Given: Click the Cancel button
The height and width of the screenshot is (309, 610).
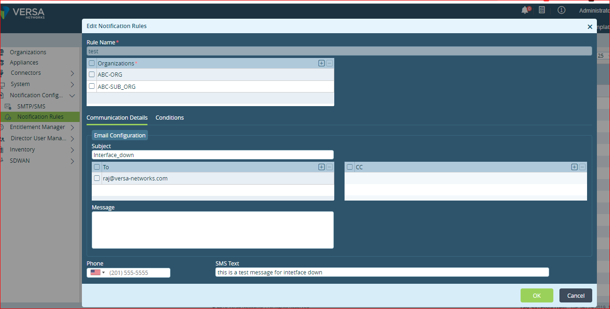Looking at the screenshot, I should (x=576, y=295).
